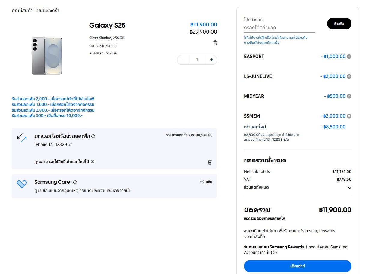Screen dimensions: 365x274
Task: Show Samsung Care+ info tooltip
Action: tap(75, 182)
